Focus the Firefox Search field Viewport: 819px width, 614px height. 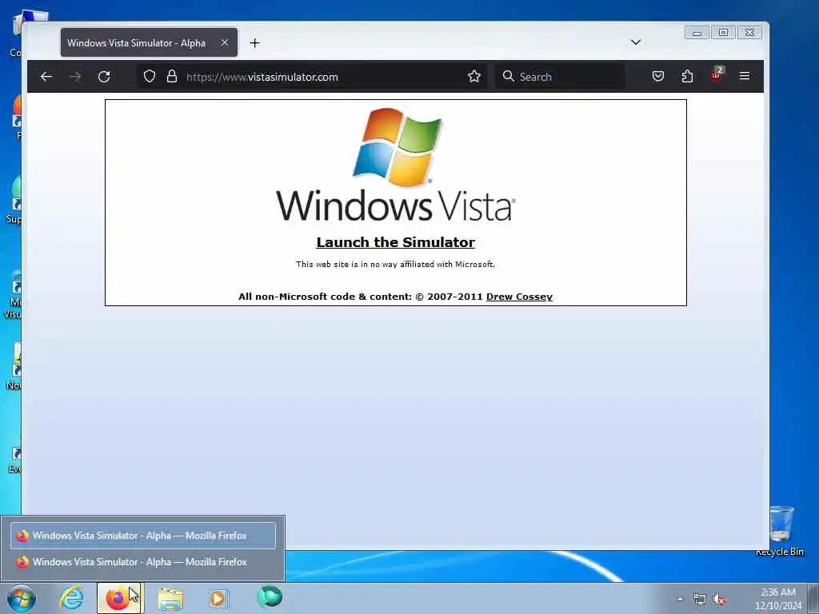coord(560,77)
